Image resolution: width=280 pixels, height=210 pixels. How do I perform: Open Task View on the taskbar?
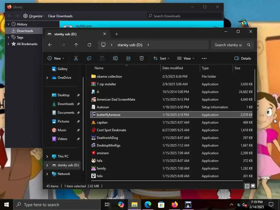(x=107, y=205)
